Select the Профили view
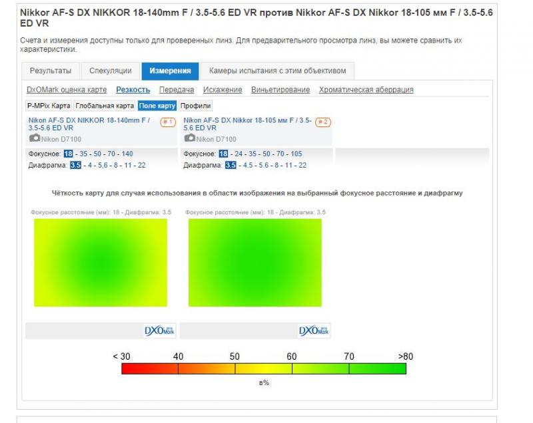This screenshot has height=423, width=533. [195, 106]
